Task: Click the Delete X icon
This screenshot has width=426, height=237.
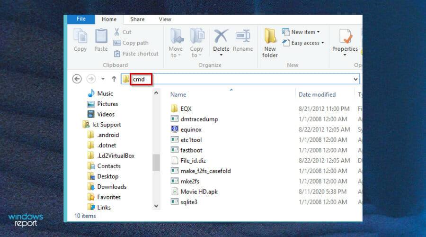Action: (221, 36)
